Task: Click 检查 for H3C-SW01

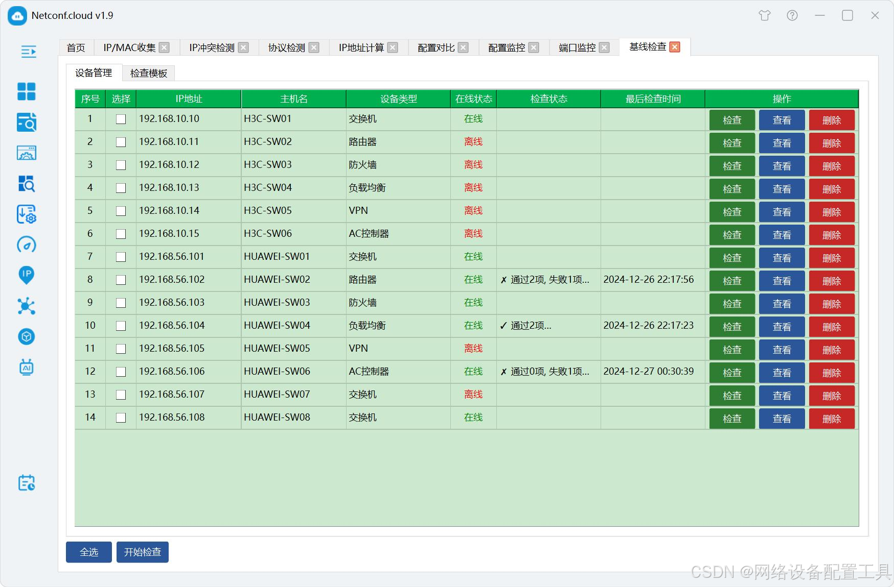Action: [x=732, y=120]
